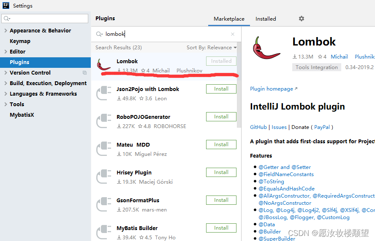Switch to the Marketplace tab
The image size is (375, 241).
click(x=229, y=19)
